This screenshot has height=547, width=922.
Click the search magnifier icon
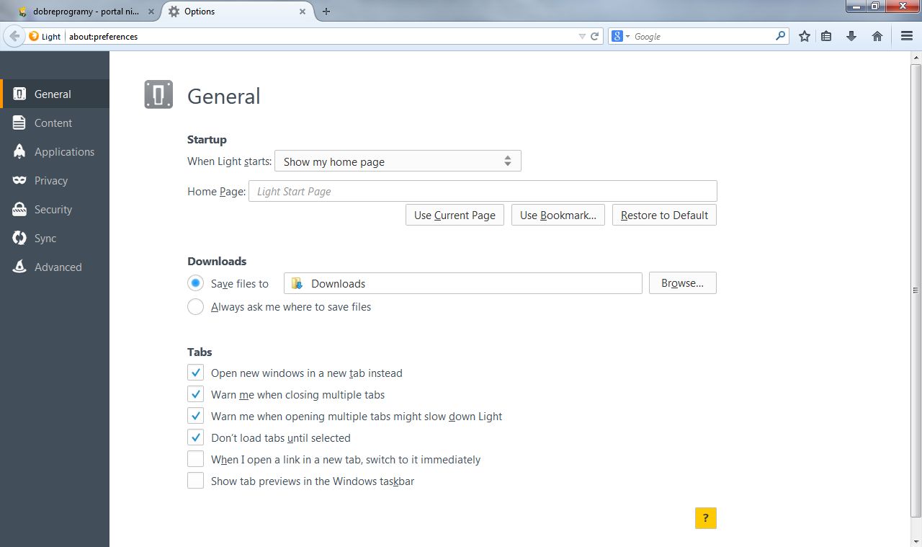tap(780, 36)
